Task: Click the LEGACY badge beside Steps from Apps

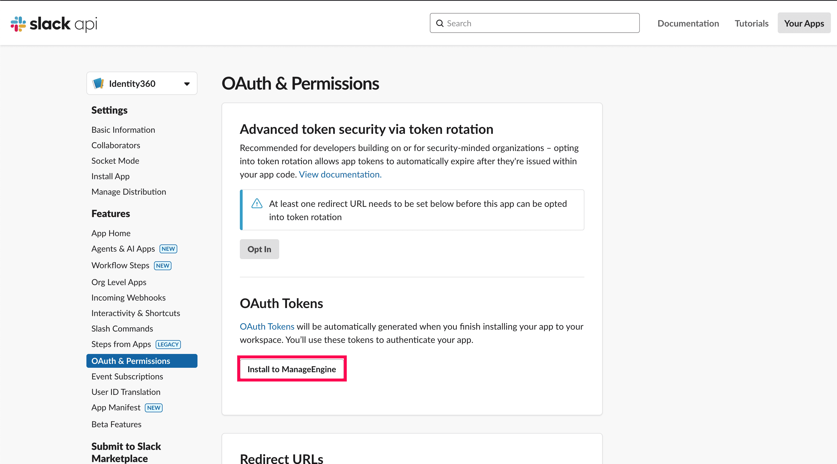Action: pyautogui.click(x=168, y=344)
